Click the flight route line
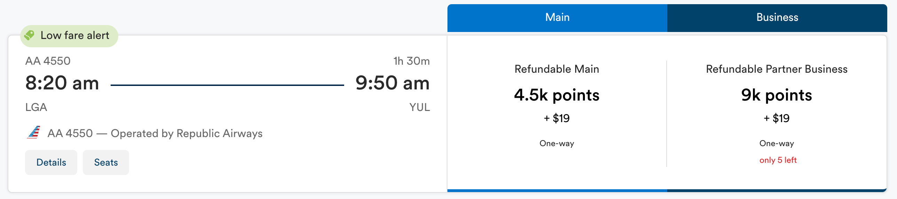 click(x=227, y=85)
